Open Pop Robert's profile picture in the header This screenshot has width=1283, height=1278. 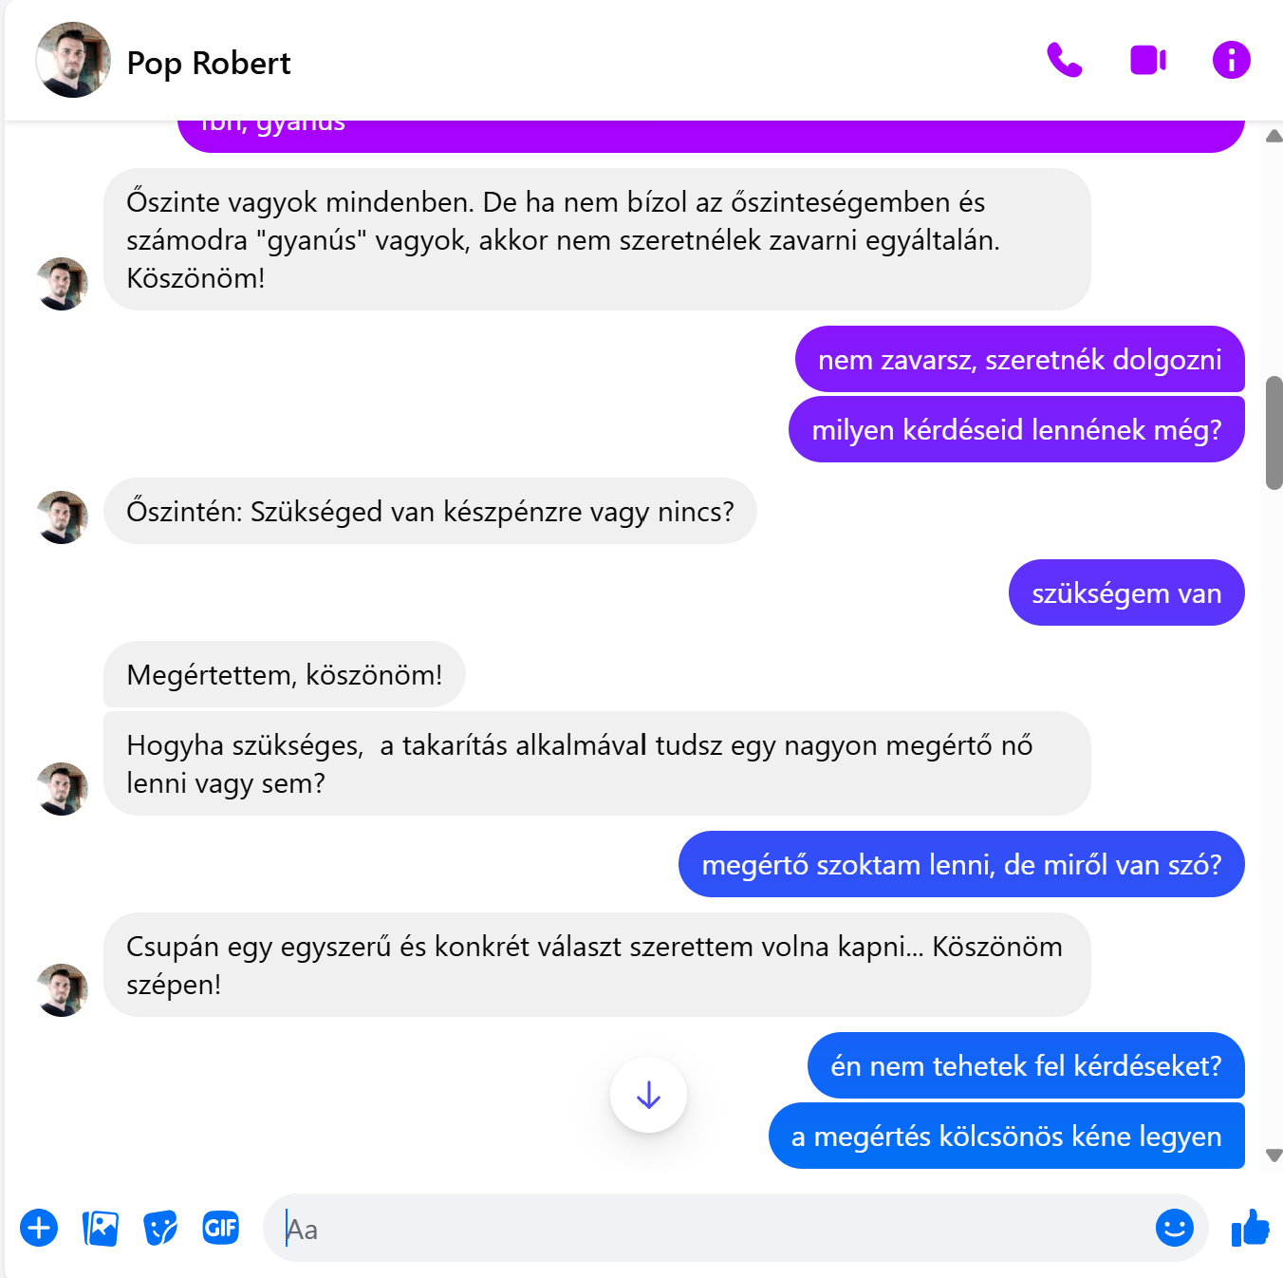coord(73,60)
